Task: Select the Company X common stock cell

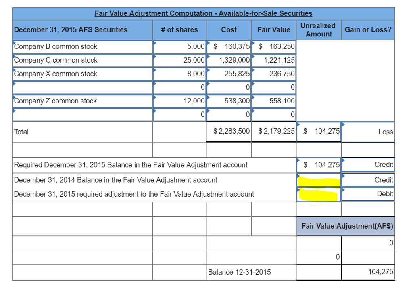Action: [x=82, y=74]
